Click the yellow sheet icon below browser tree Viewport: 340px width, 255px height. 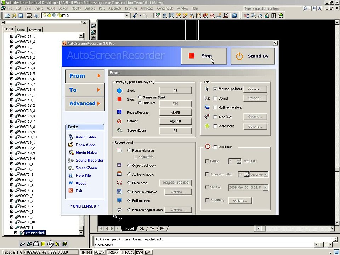[x=43, y=244]
